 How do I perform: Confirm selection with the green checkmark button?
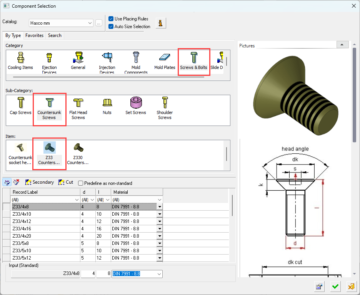point(335,286)
